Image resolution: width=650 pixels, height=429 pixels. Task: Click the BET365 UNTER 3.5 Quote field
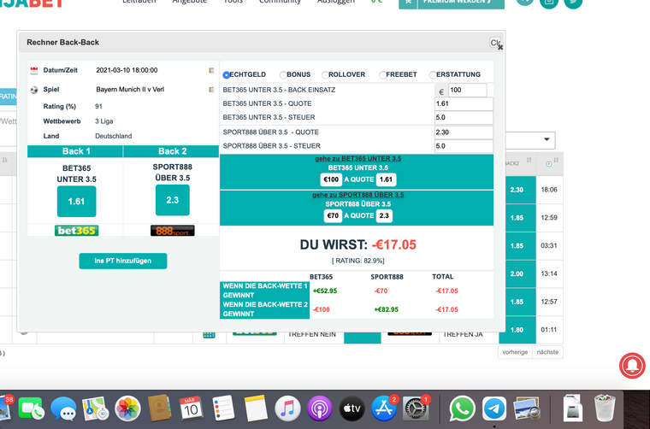click(464, 104)
